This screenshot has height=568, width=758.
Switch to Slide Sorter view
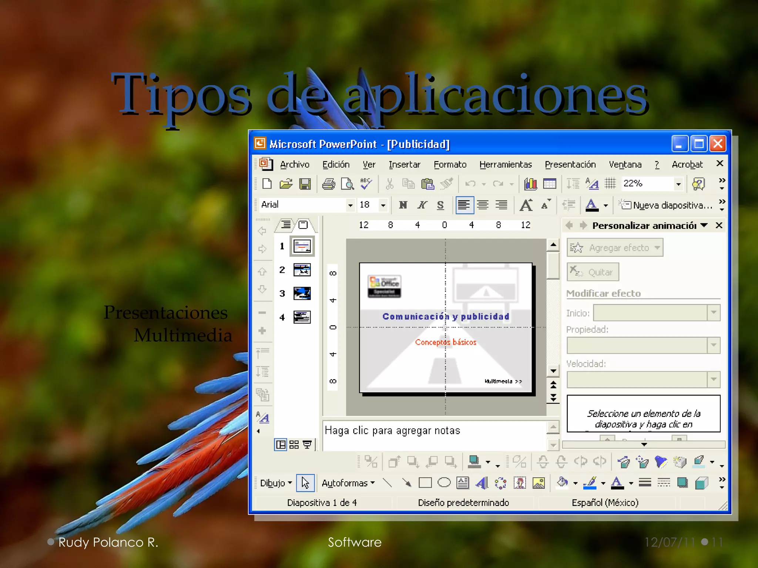[294, 444]
